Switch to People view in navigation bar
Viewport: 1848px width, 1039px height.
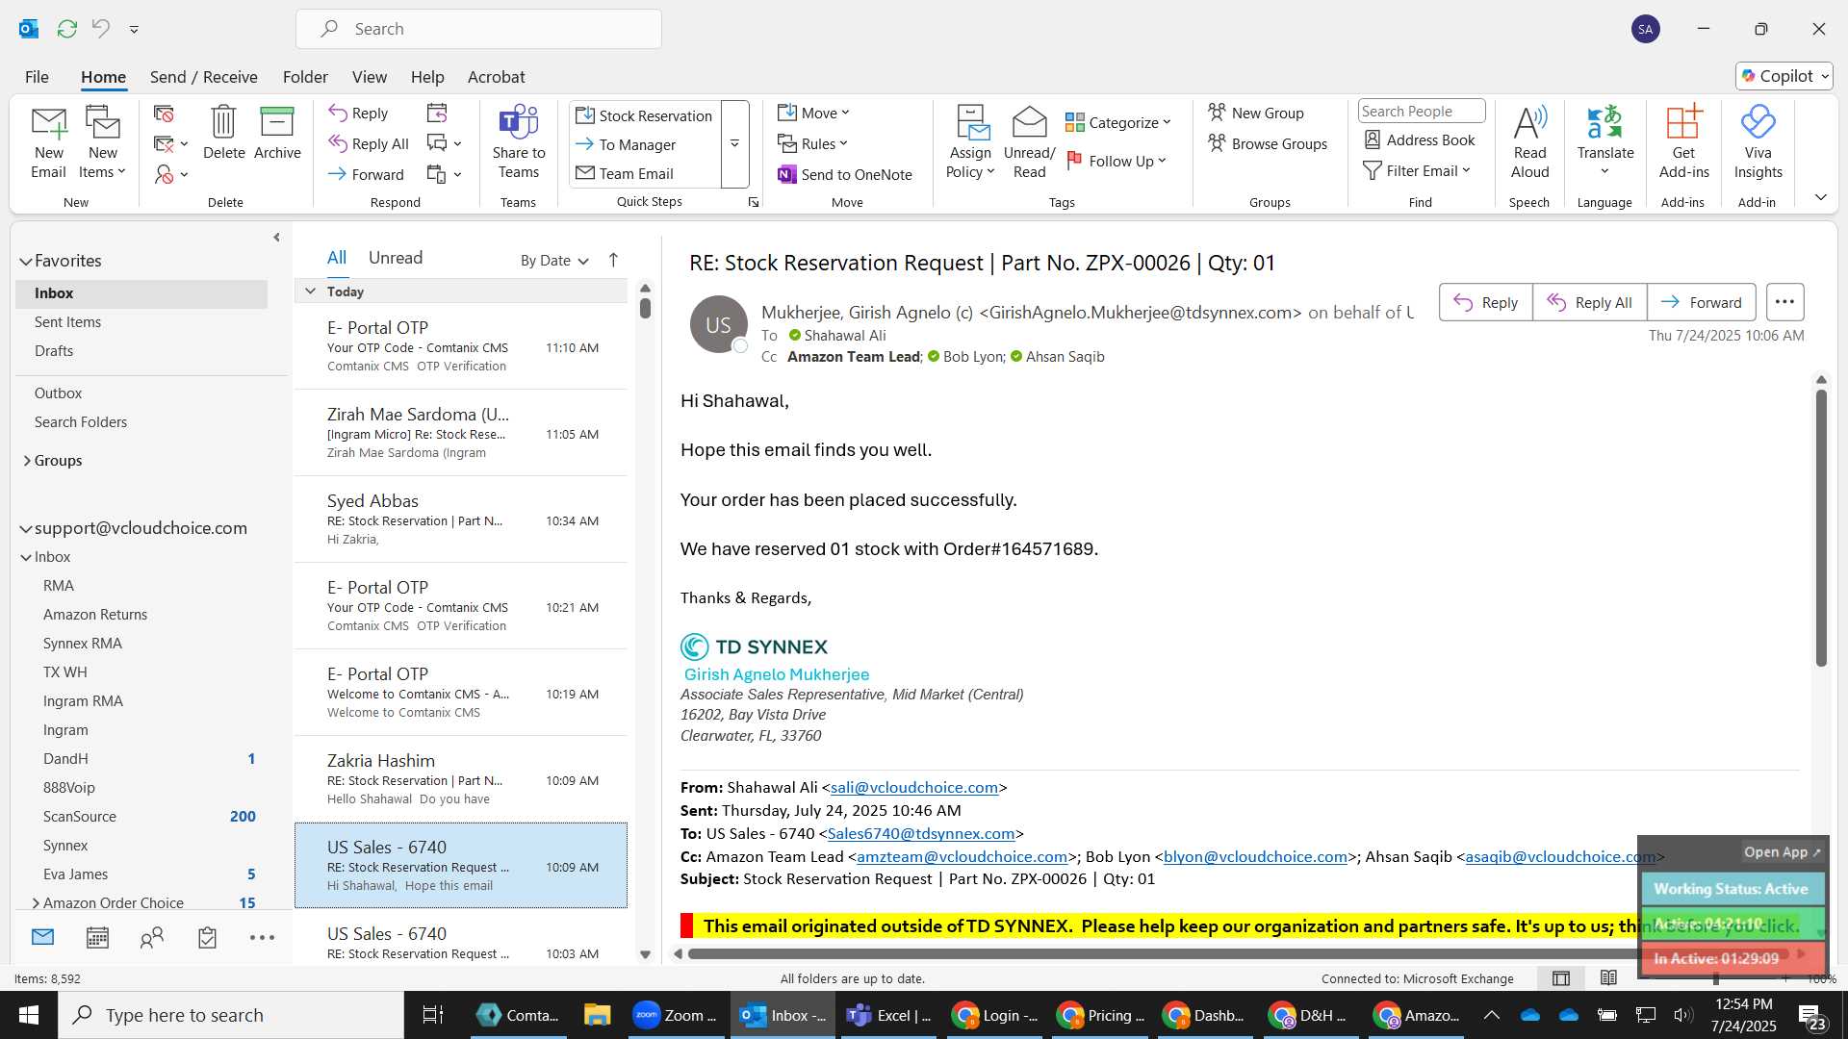(152, 938)
